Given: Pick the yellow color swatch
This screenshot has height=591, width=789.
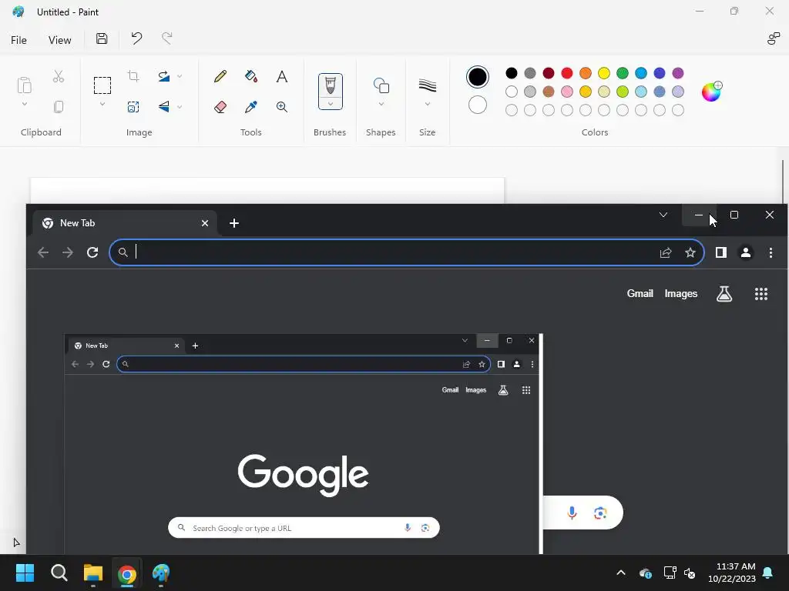Looking at the screenshot, I should (x=604, y=73).
